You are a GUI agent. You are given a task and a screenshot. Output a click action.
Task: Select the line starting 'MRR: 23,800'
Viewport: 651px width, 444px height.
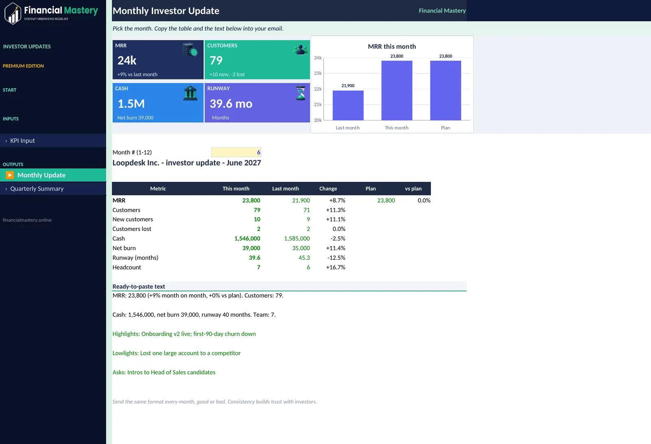198,295
